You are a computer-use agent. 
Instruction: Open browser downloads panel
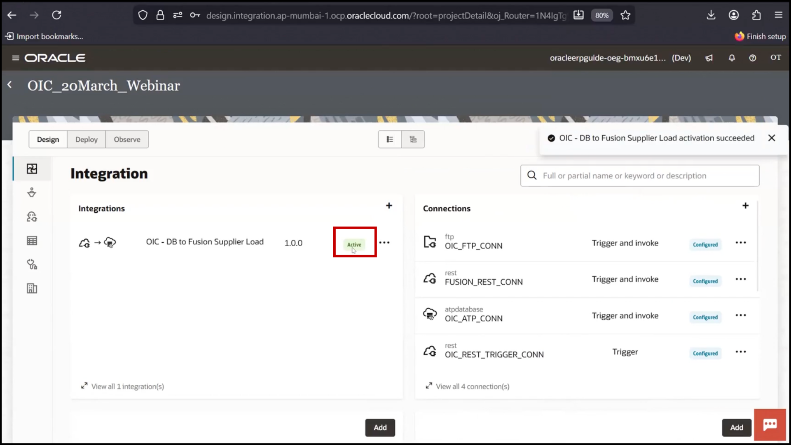(x=711, y=15)
